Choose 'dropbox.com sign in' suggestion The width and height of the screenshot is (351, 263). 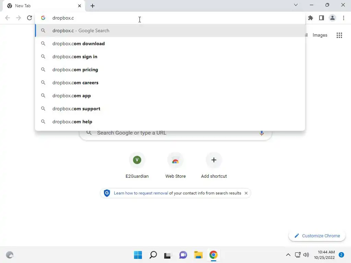click(170, 57)
